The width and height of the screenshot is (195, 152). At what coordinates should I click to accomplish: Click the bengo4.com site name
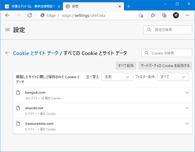[x=35, y=92]
